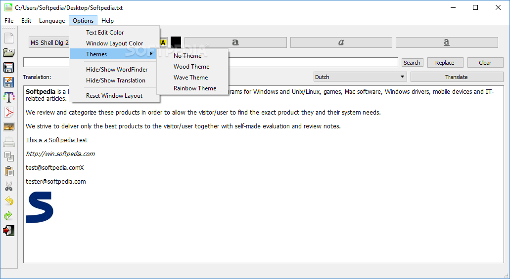The width and height of the screenshot is (510, 279).
Task: Open the Help menu
Action: click(107, 21)
